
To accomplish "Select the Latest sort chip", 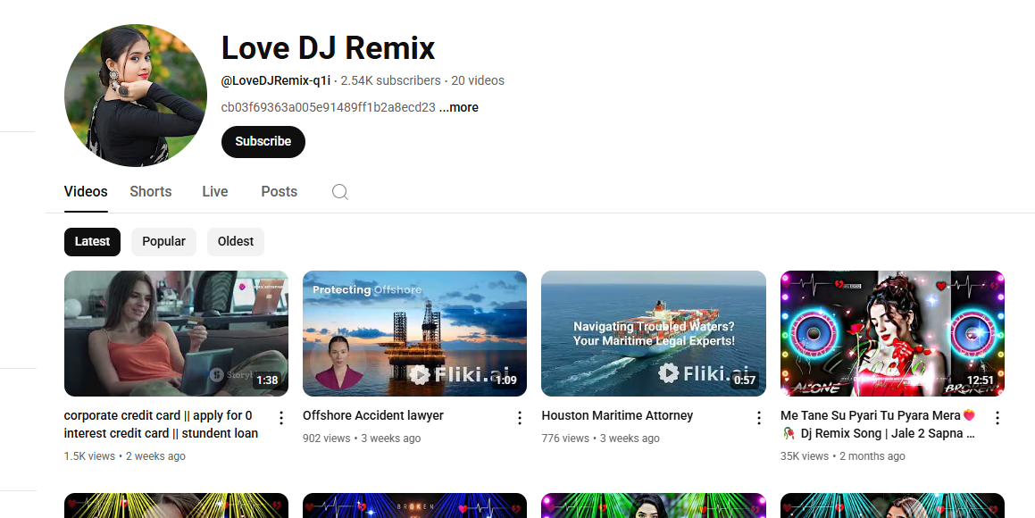I will 92,241.
